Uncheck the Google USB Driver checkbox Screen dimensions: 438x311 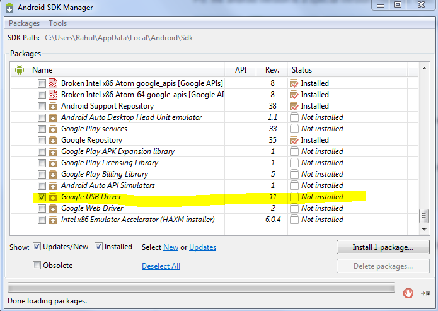42,197
